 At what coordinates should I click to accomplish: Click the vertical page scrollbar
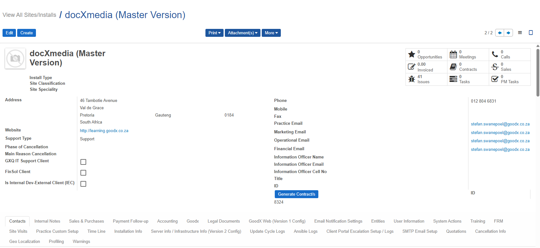point(538,72)
